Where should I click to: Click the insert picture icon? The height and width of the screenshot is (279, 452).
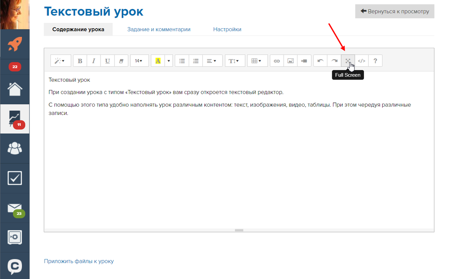tap(290, 61)
